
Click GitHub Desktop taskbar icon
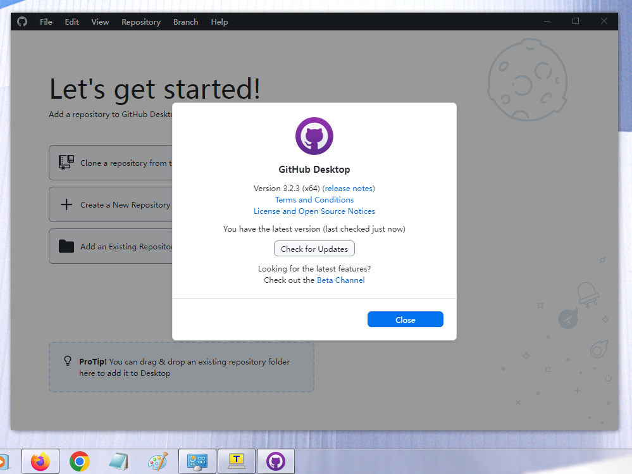[x=276, y=461]
